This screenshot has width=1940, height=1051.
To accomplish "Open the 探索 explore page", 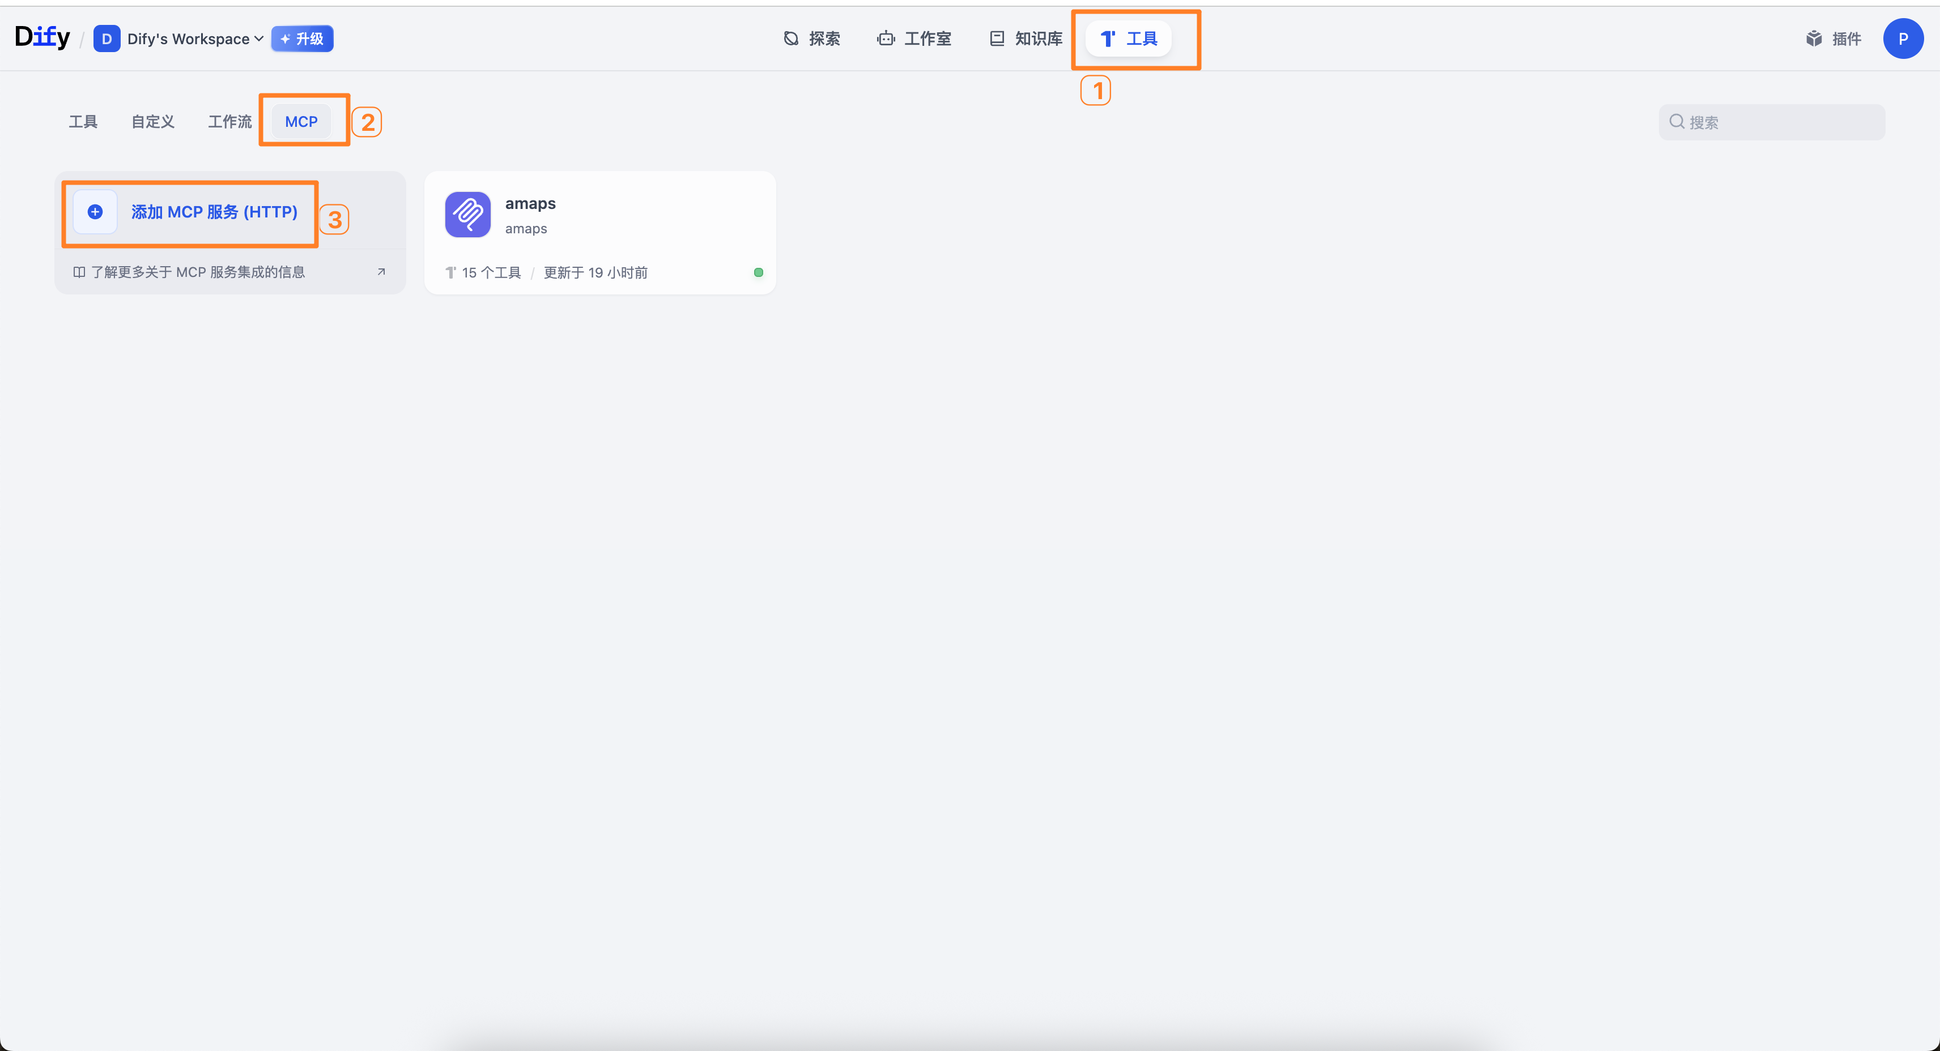I will (812, 39).
